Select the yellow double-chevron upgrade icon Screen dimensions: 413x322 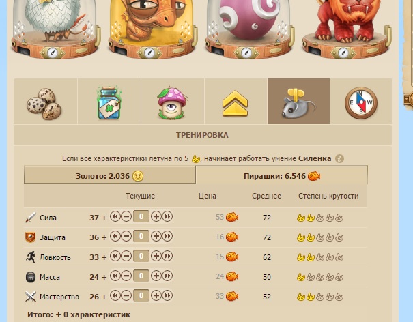point(236,102)
